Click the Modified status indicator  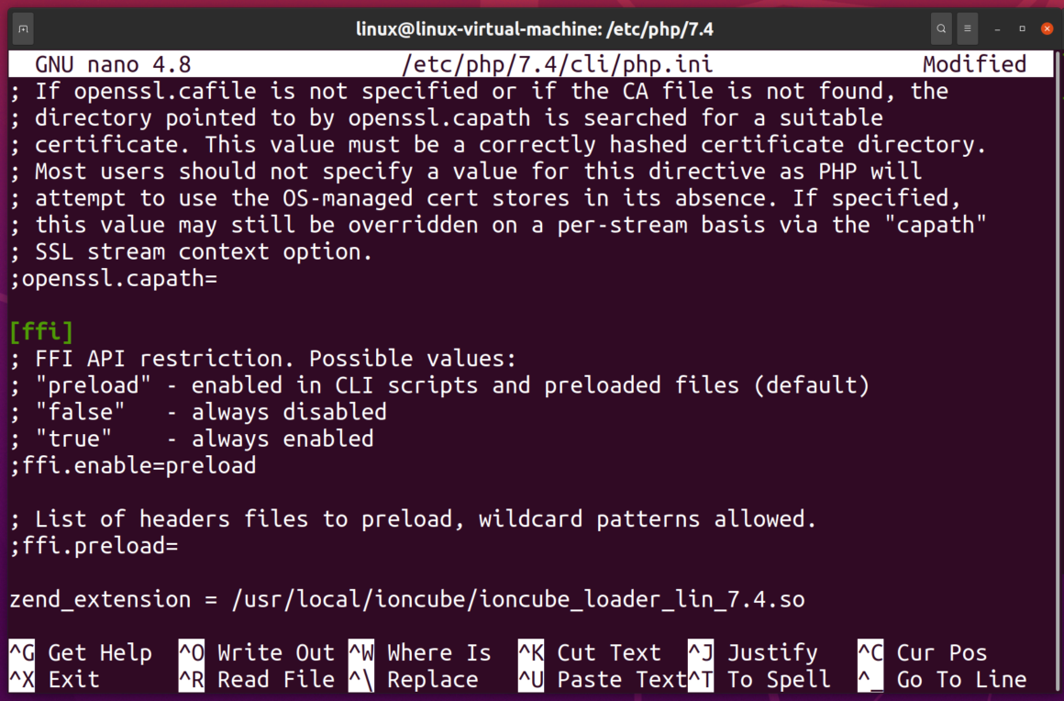[x=974, y=64]
